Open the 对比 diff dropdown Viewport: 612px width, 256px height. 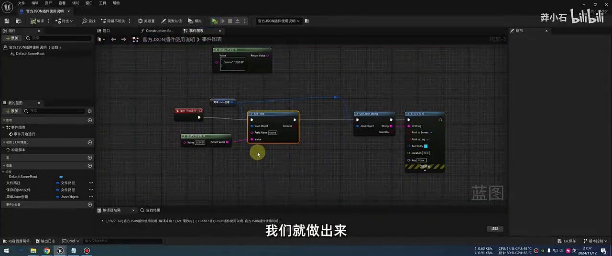coord(64,21)
